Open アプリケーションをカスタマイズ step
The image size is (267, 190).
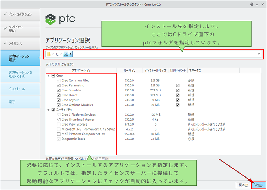pyautogui.click(x=20, y=74)
